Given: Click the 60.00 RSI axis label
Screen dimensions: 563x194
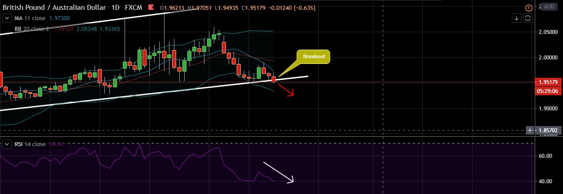Looking at the screenshot, I should point(546,156).
